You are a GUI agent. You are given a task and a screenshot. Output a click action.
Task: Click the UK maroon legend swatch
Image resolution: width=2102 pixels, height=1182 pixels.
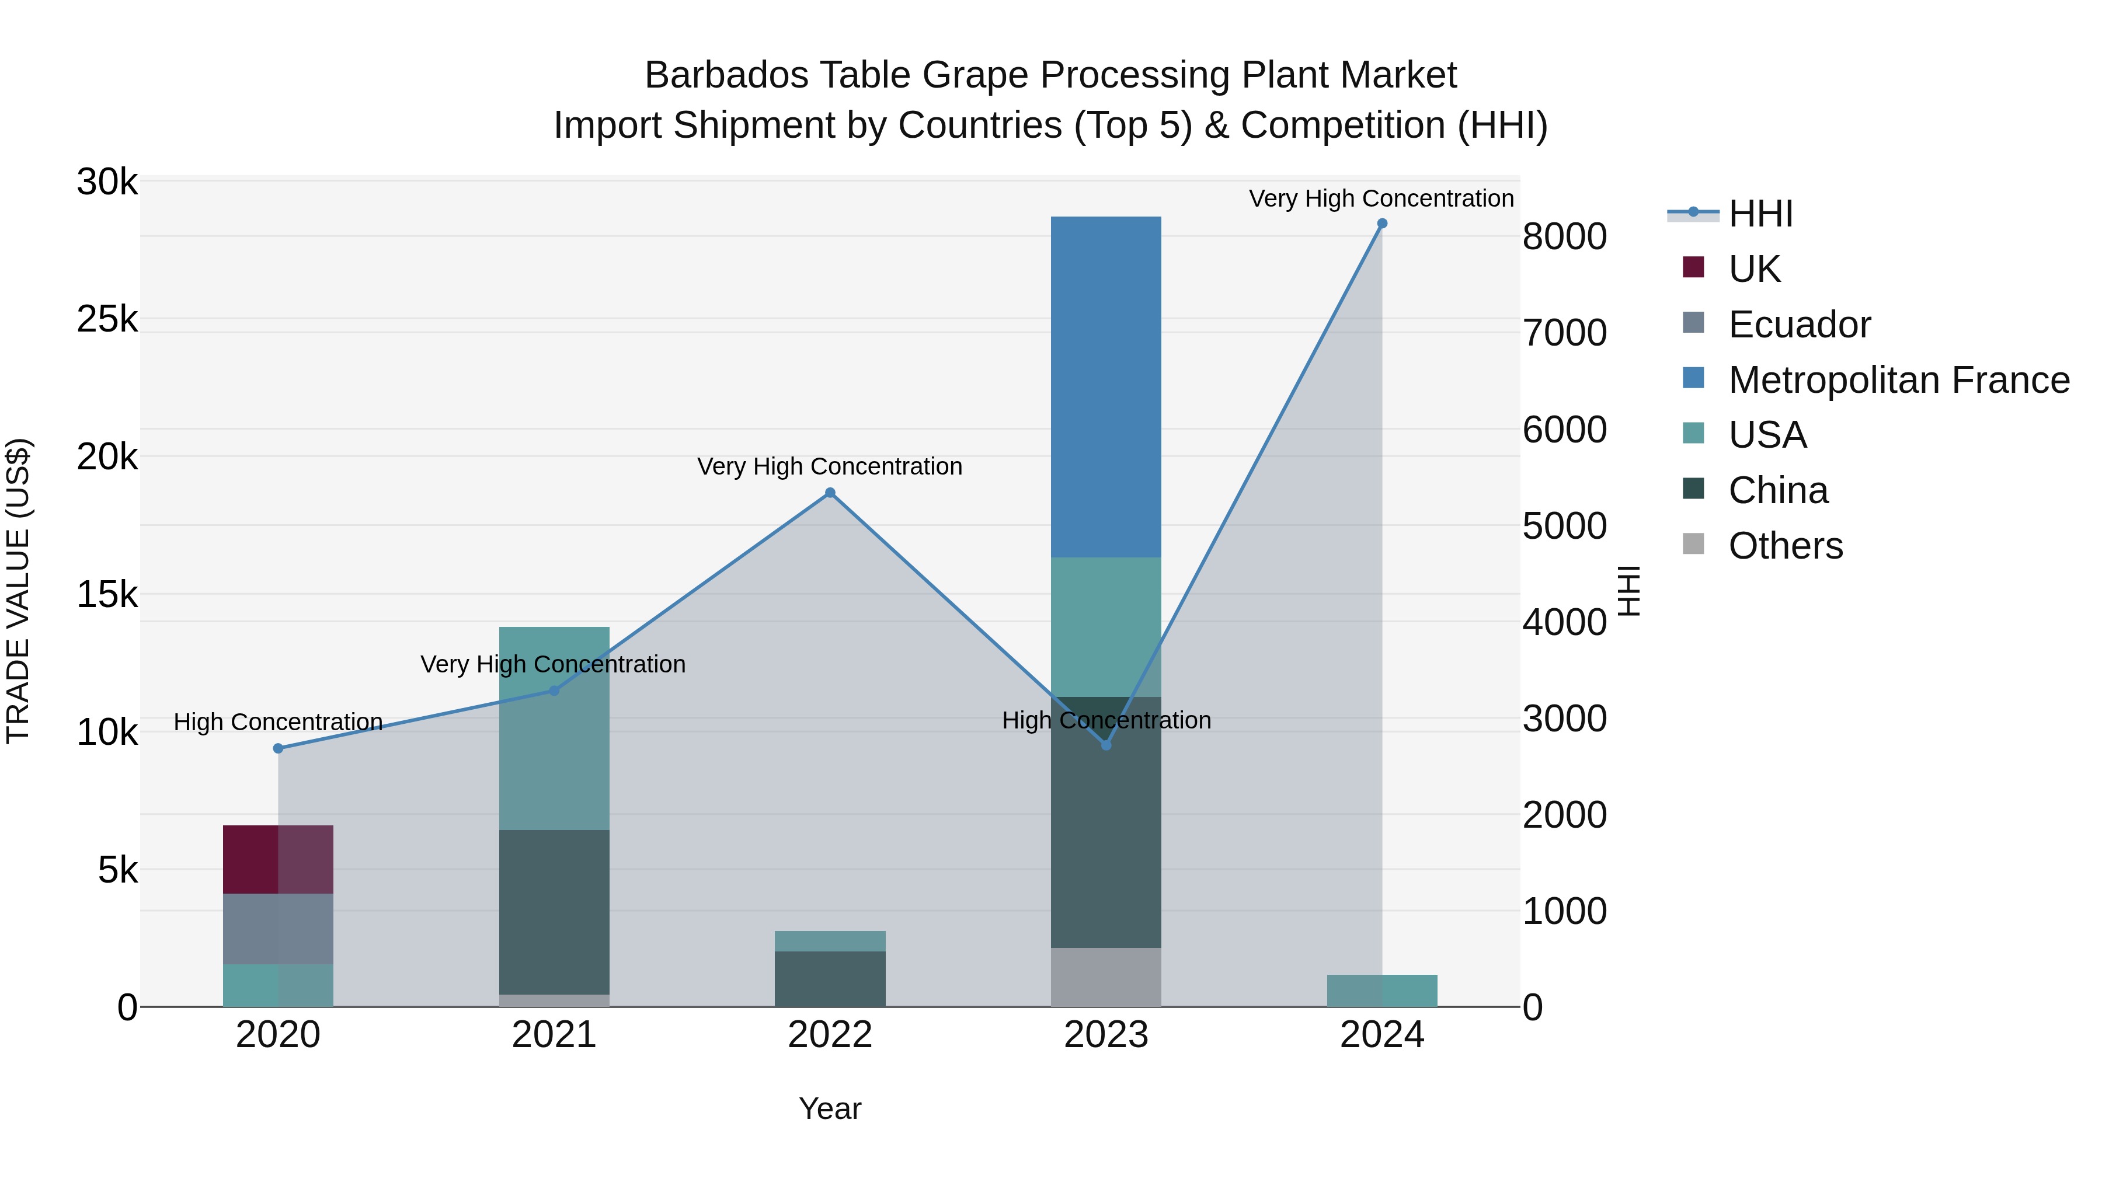click(x=1693, y=267)
